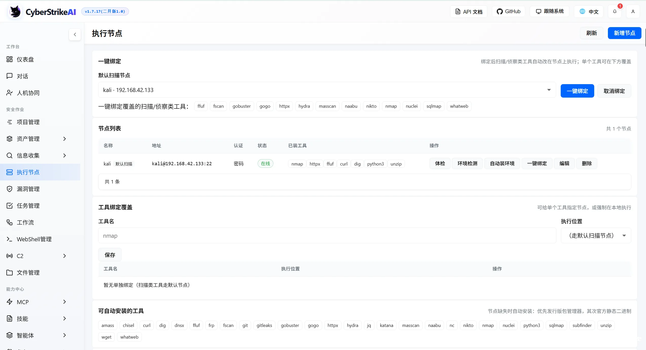Image resolution: width=646 pixels, height=350 pixels.
Task: Click 体检 for the kali node
Action: (440, 164)
